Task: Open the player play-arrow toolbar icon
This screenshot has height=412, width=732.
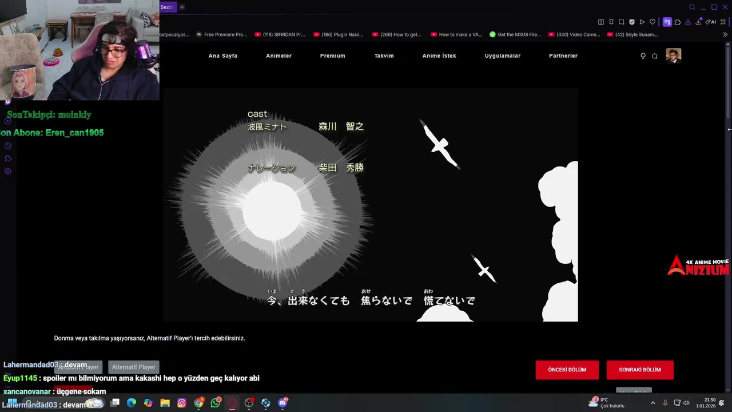Action: point(642,22)
